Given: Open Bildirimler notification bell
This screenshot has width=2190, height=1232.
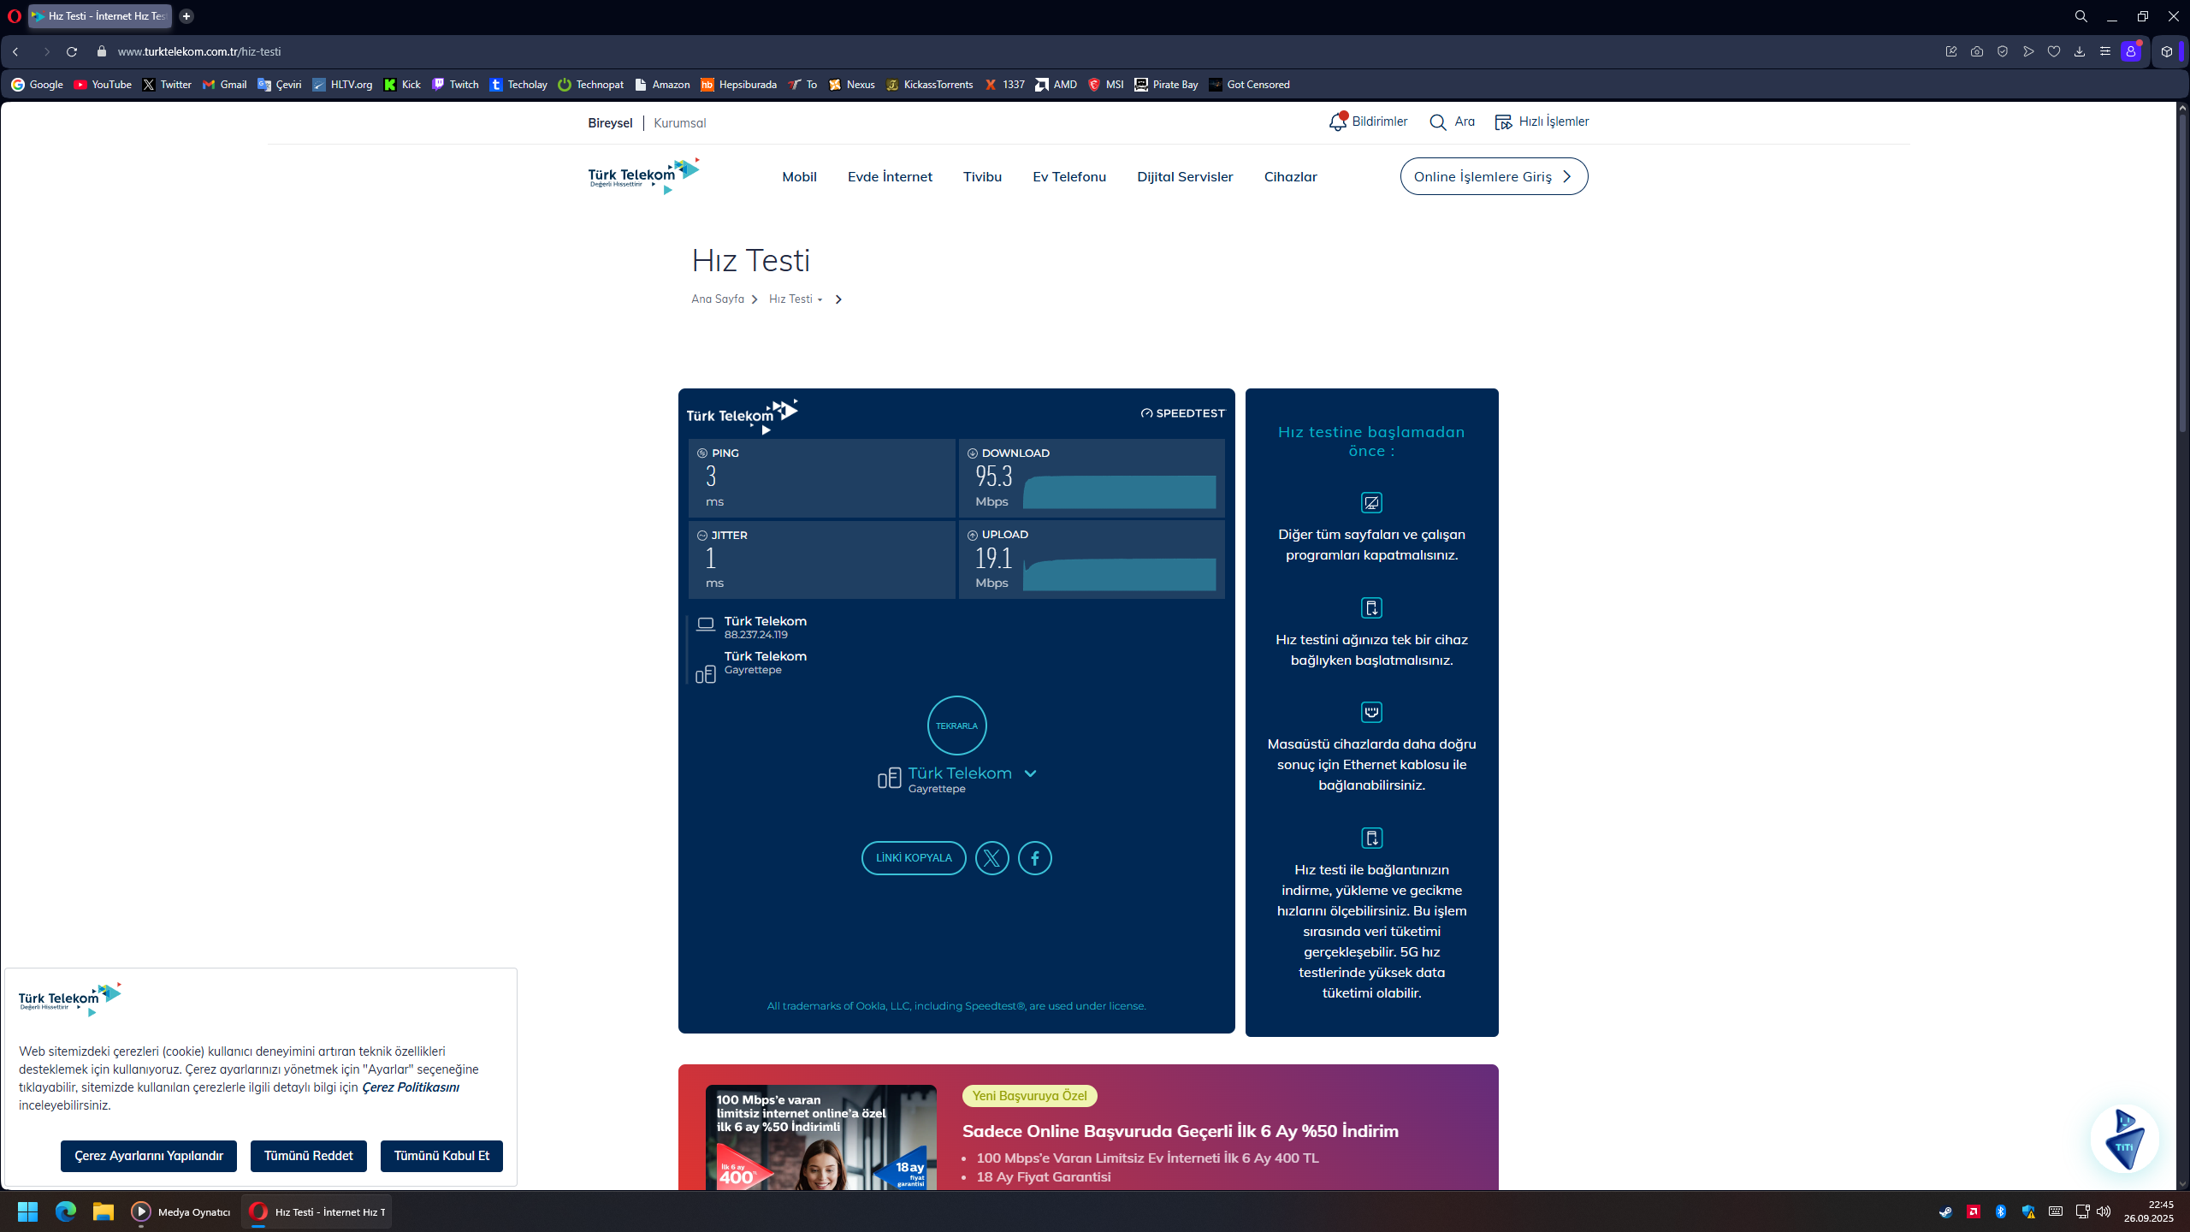Looking at the screenshot, I should click(1367, 121).
